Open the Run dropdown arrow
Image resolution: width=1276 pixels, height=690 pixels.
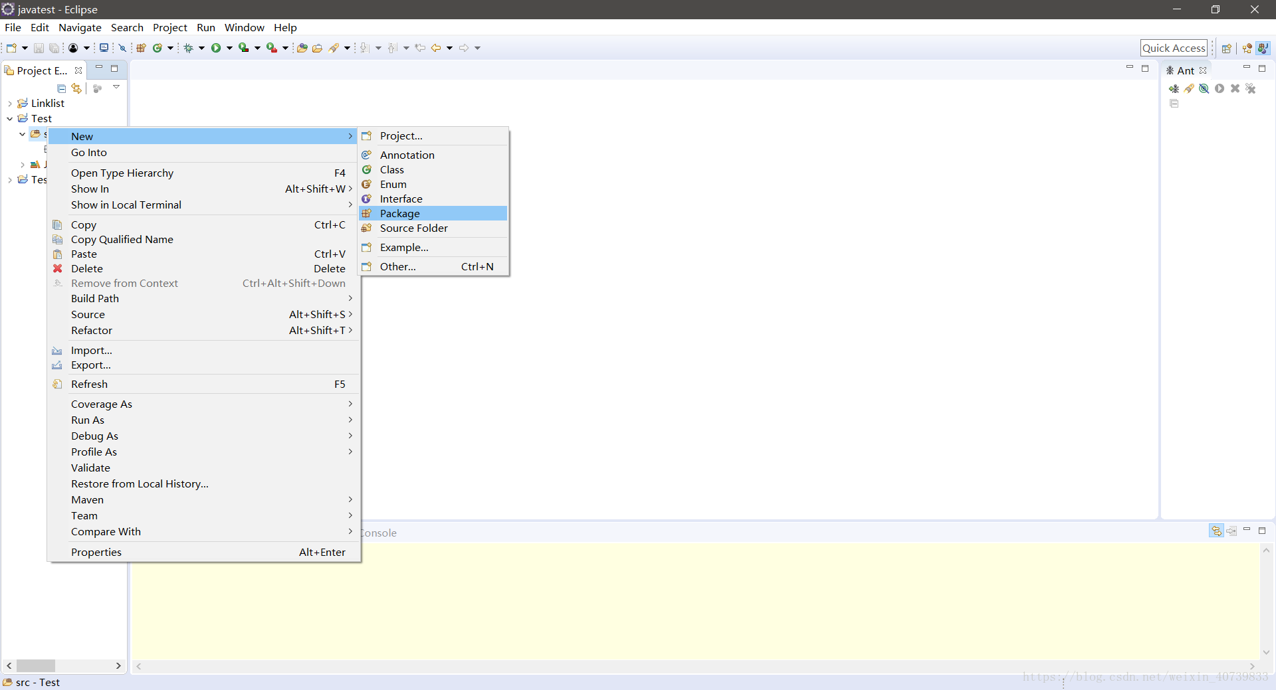pyautogui.click(x=229, y=48)
